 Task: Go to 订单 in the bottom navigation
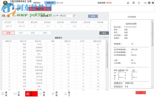(x=17, y=94)
